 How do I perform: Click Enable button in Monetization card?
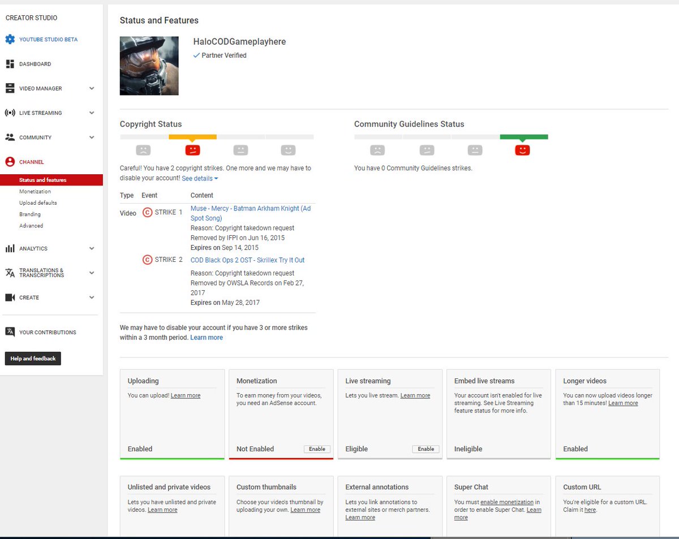click(x=317, y=449)
